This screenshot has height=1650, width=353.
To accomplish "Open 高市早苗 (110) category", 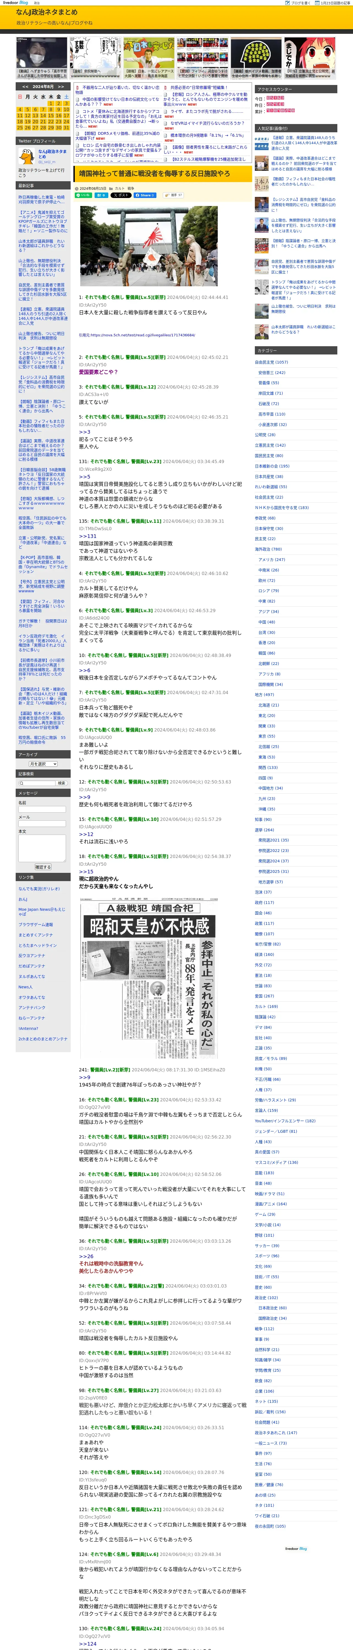I will [x=272, y=414].
